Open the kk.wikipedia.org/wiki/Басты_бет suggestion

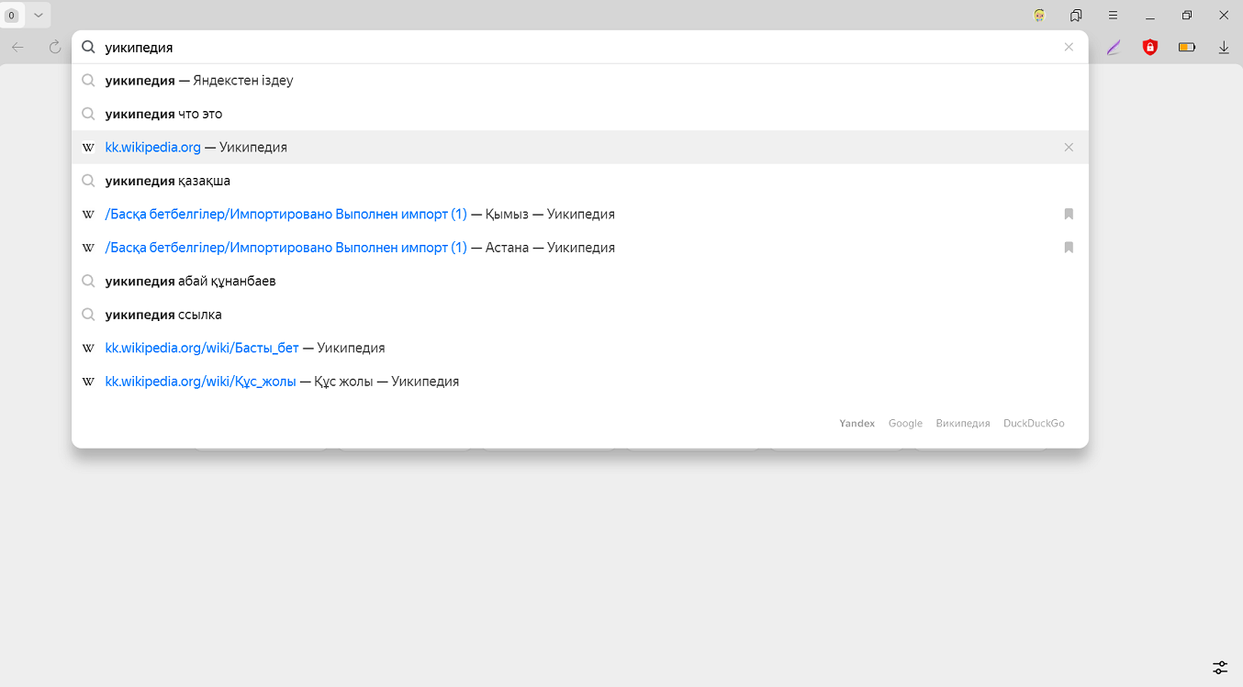tap(202, 349)
